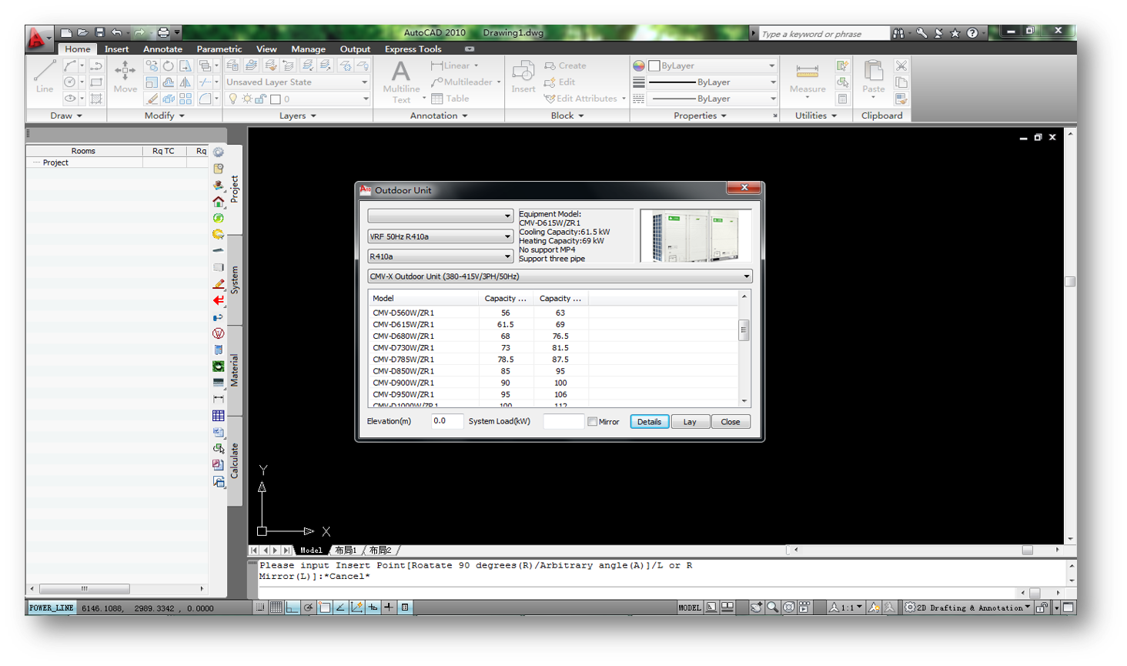Open the Unsaved Layer State dropdown
1127x666 pixels.
tap(297, 82)
